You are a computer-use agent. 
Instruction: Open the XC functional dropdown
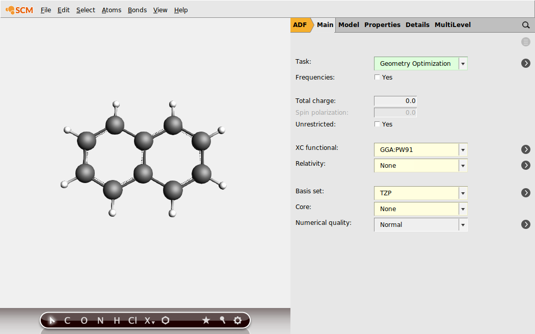click(463, 149)
